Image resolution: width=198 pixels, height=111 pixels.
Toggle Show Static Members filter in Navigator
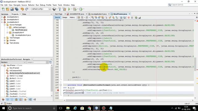pyautogui.click(x=12, y=99)
